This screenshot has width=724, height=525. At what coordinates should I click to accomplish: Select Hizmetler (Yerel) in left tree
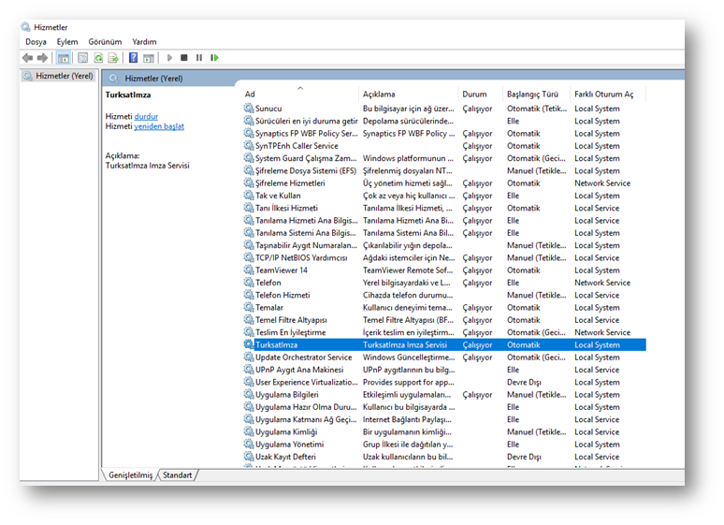pos(64,76)
